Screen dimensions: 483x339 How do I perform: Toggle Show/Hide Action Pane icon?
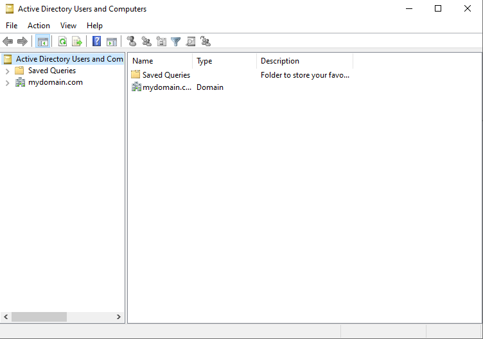(112, 41)
